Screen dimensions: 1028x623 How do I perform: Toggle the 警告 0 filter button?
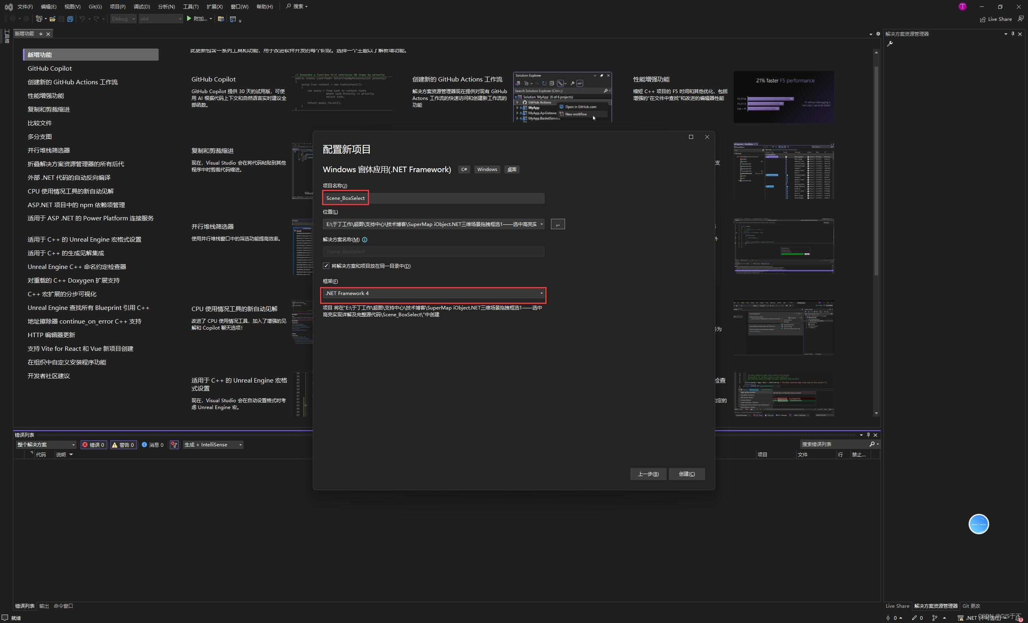pyautogui.click(x=124, y=444)
